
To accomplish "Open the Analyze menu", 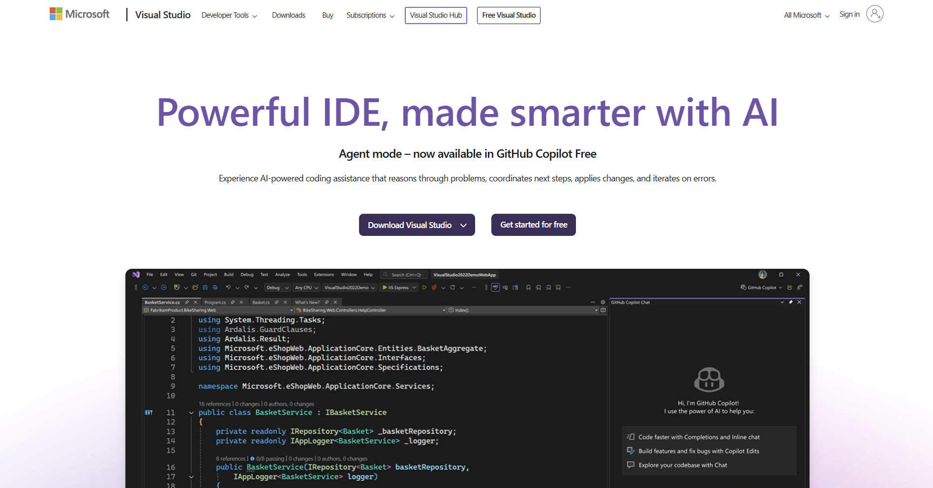I will (282, 275).
